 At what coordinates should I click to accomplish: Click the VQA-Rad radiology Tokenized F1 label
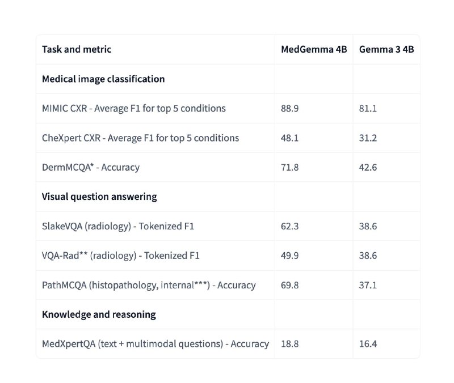coord(121,256)
